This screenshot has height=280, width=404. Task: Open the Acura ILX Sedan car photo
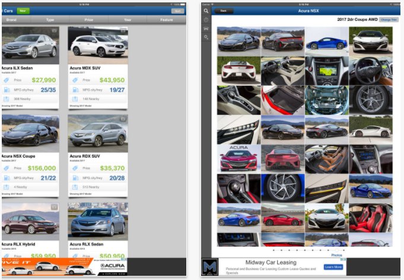(x=30, y=45)
